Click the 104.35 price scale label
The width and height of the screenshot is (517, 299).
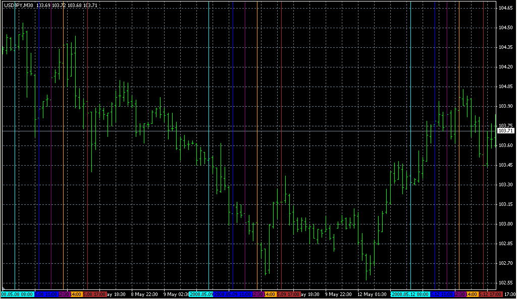tap(505, 47)
